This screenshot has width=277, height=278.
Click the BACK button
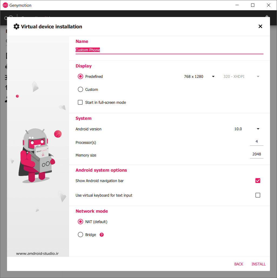238,264
